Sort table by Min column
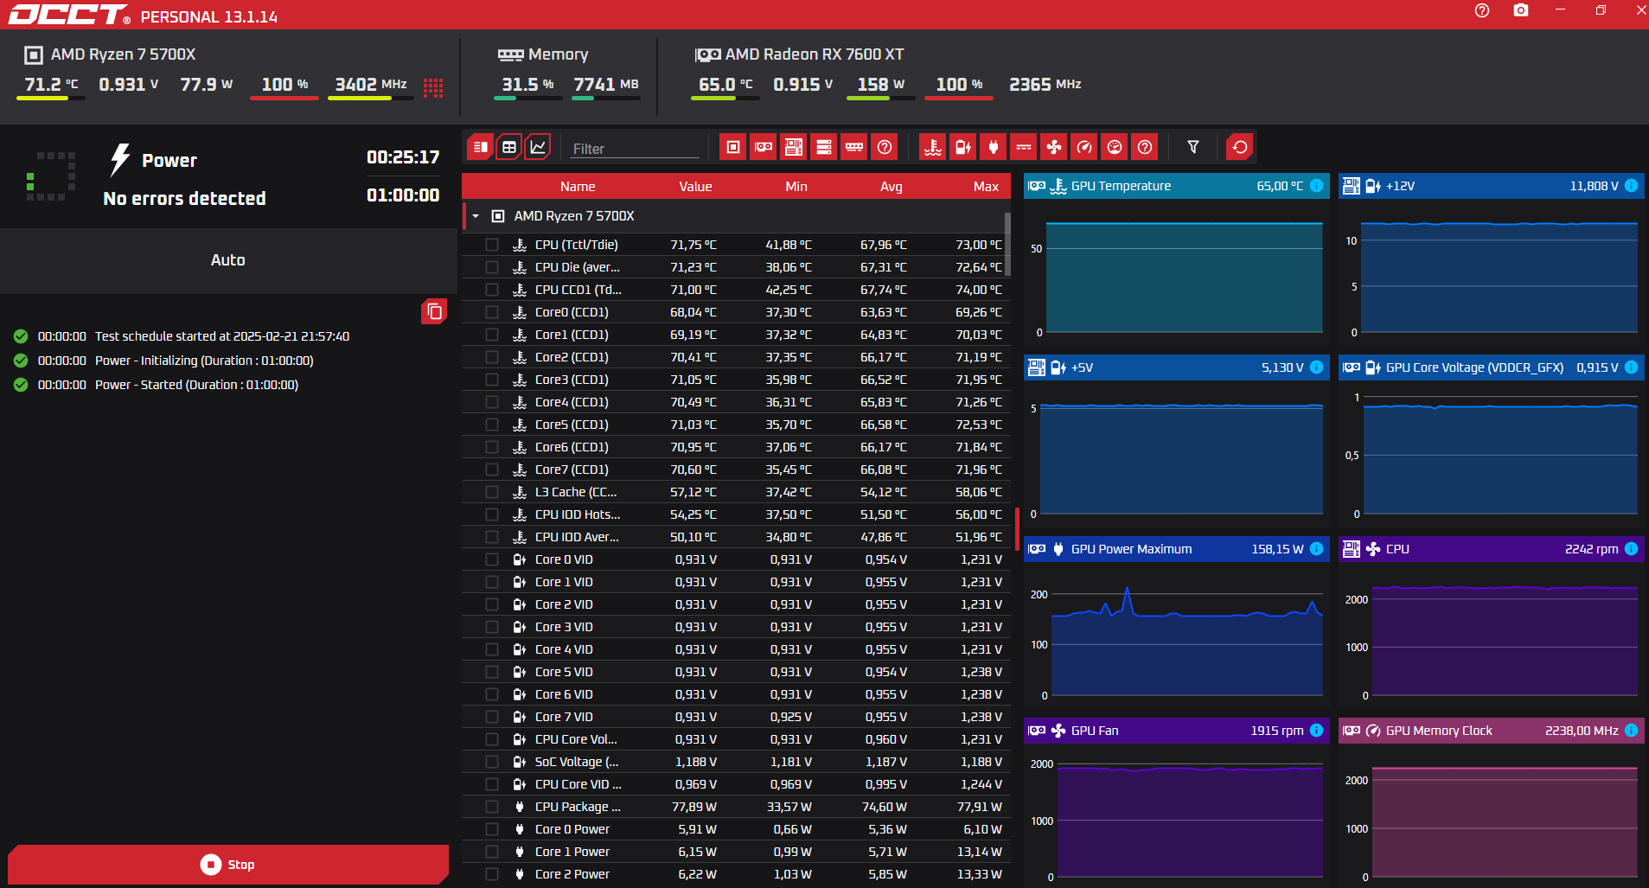 click(x=796, y=187)
